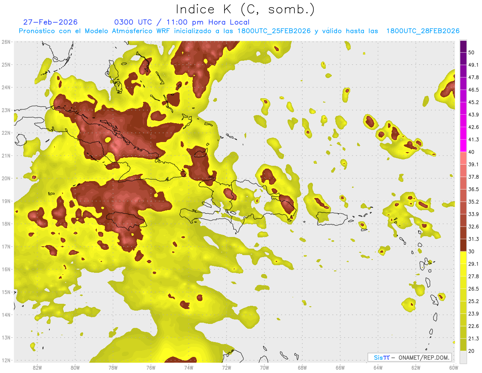Viewport: 482px width, 373px height.
Task: Click scale value '42.6'
Action: click(x=474, y=127)
